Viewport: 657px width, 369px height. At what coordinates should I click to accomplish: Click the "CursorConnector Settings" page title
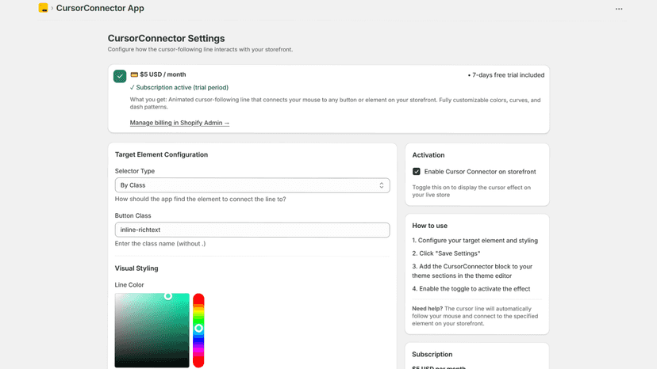(167, 38)
